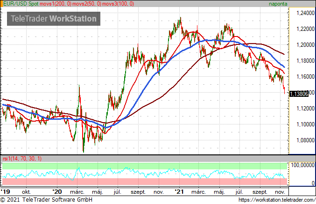Viewport: 316px width, 204px height.
Task: Click the first júl. label after '20
Action: pyautogui.click(x=118, y=192)
